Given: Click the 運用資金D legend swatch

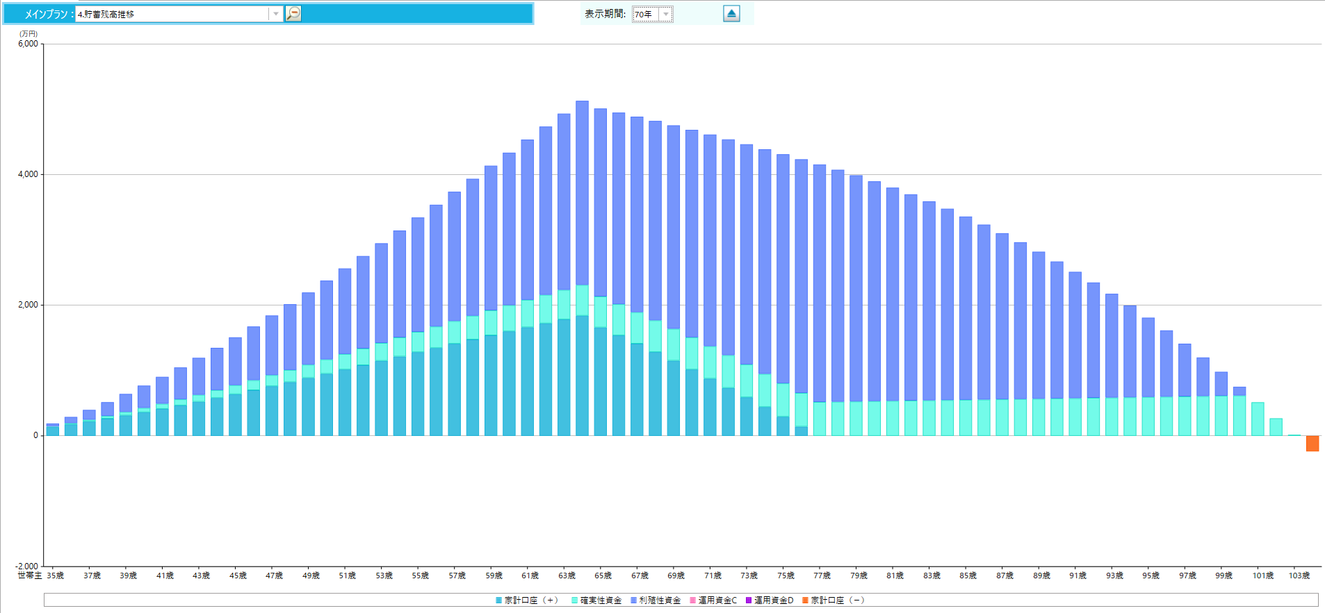Looking at the screenshot, I should (x=749, y=601).
